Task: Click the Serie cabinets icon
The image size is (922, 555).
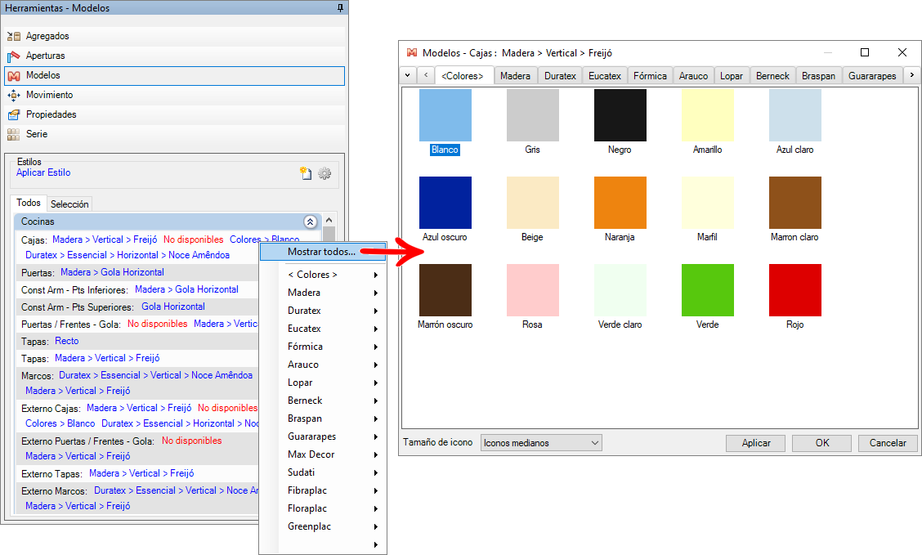Action: [x=14, y=134]
